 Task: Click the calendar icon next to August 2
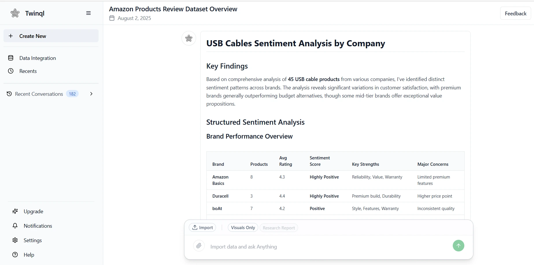[x=112, y=18]
